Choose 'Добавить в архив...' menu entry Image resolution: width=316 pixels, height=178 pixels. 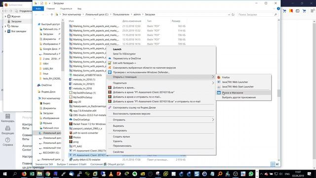124,88
